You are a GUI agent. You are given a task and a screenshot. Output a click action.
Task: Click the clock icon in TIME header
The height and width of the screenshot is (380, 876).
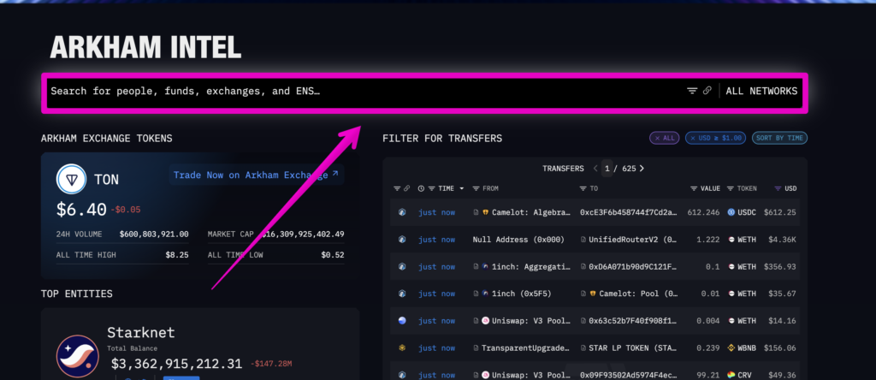[x=422, y=188]
